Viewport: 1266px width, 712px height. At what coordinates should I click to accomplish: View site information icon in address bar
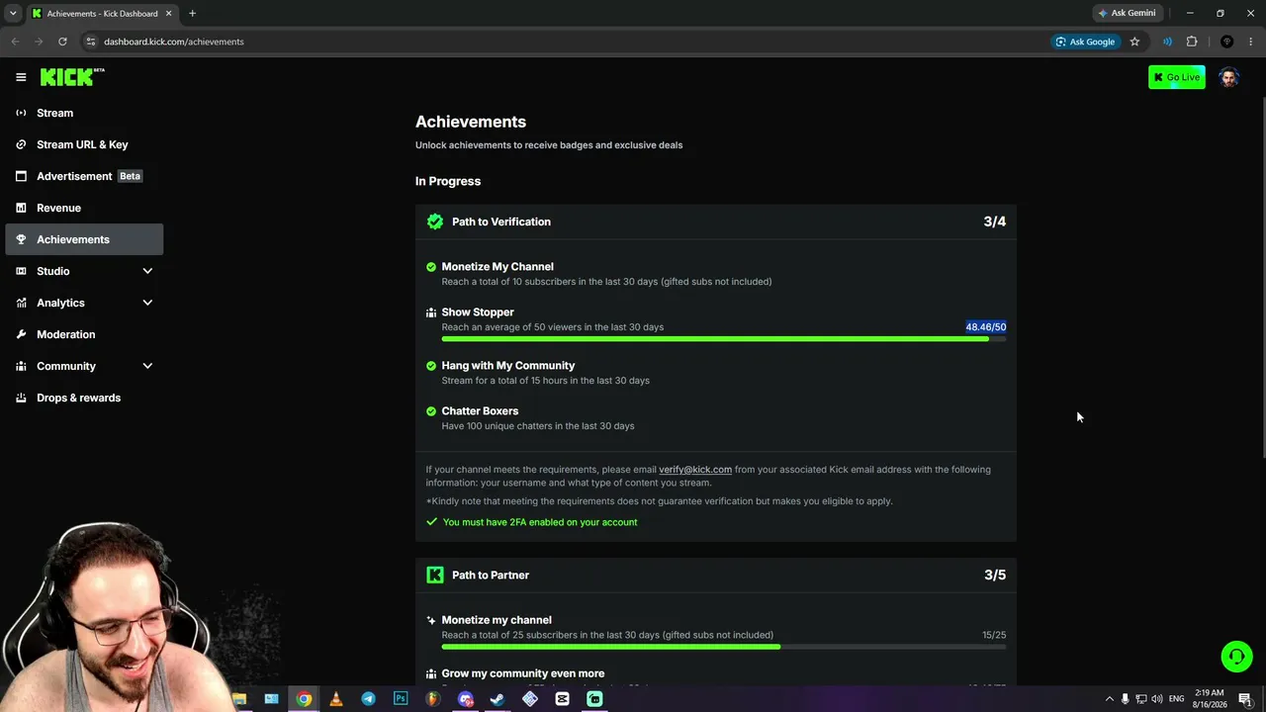tap(90, 42)
